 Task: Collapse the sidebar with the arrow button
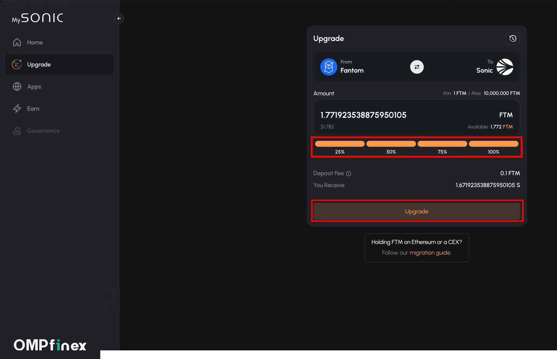click(x=119, y=18)
